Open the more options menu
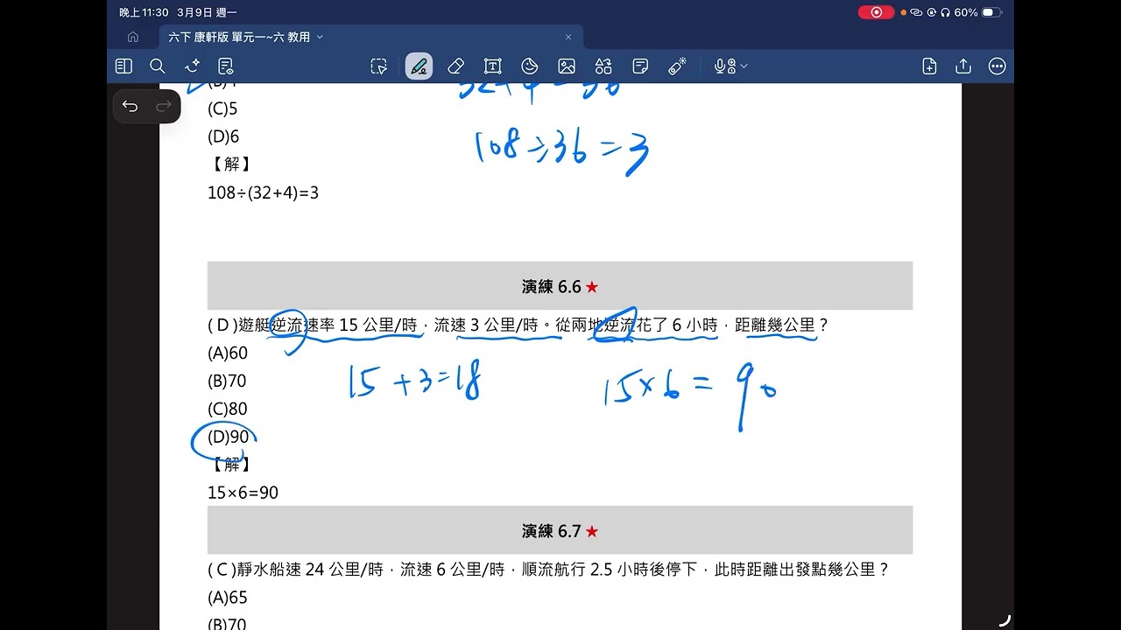The height and width of the screenshot is (630, 1121). (x=997, y=66)
